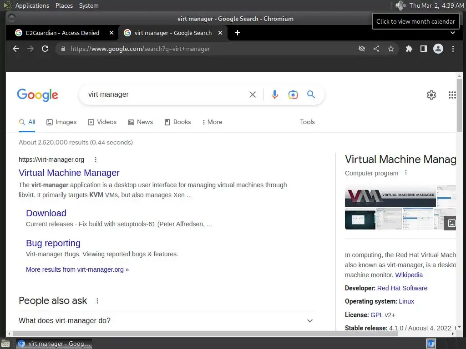
Task: Open the Google apps grid
Action: [452, 95]
